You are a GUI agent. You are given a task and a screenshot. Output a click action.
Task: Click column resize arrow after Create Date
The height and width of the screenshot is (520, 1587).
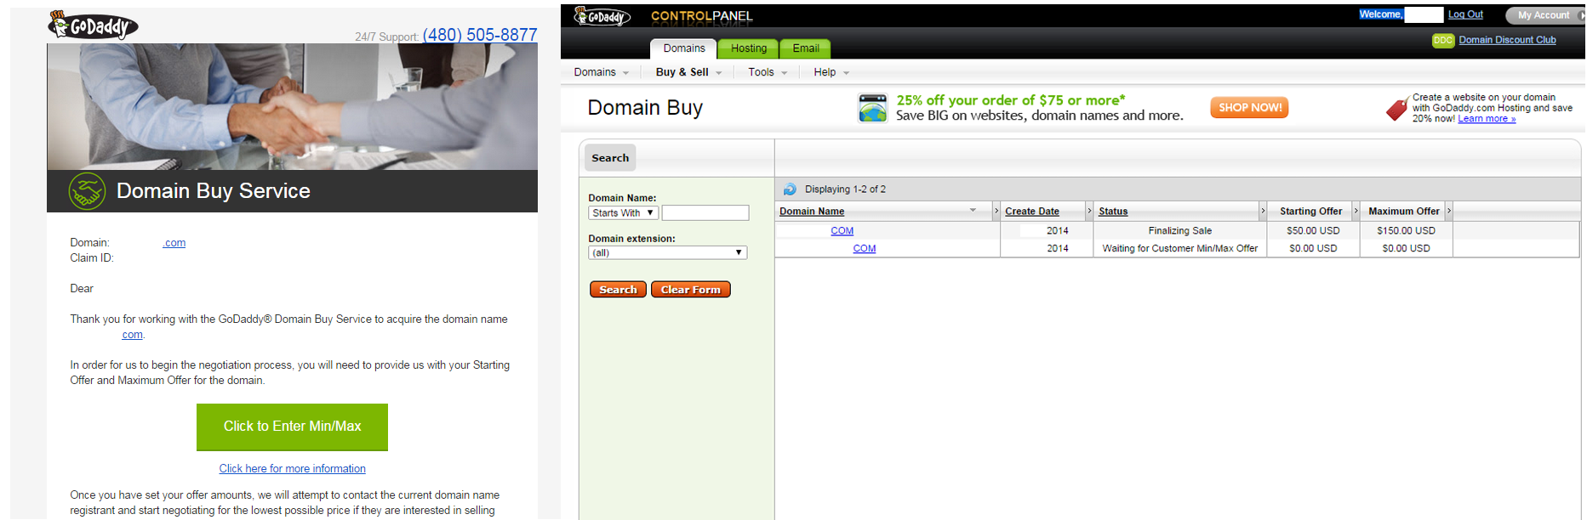click(1089, 211)
